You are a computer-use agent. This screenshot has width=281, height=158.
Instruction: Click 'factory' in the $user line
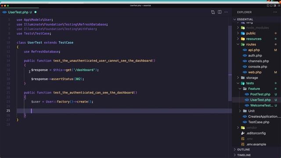pos(63,101)
